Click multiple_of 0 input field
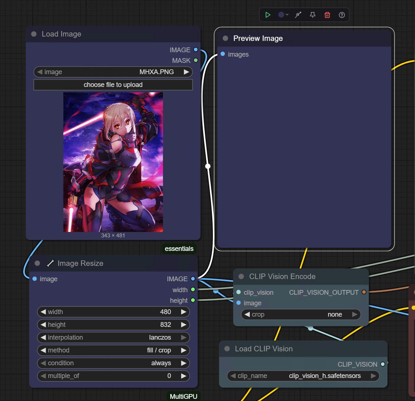Screen dimensions: 415x401 point(113,376)
